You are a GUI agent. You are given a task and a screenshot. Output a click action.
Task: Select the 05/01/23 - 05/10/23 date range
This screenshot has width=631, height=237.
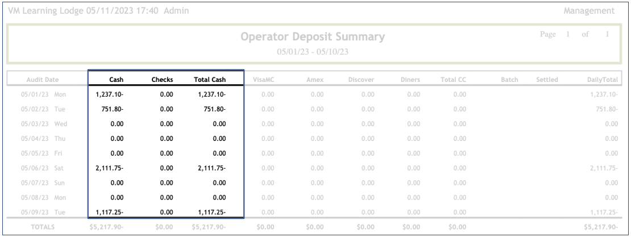click(x=313, y=51)
